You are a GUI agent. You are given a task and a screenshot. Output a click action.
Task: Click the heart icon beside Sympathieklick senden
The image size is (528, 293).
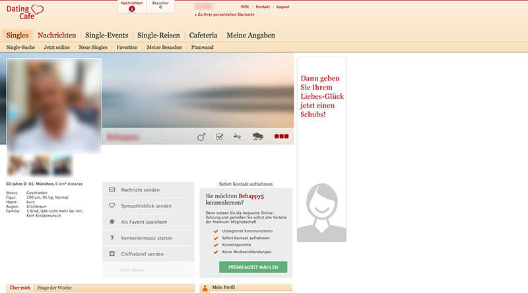coord(112,205)
